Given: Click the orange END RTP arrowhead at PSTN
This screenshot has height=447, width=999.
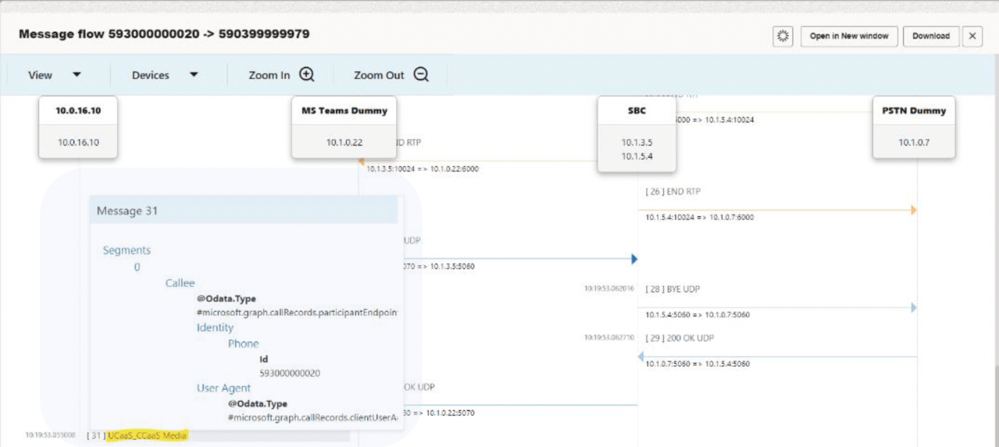Looking at the screenshot, I should (x=914, y=210).
